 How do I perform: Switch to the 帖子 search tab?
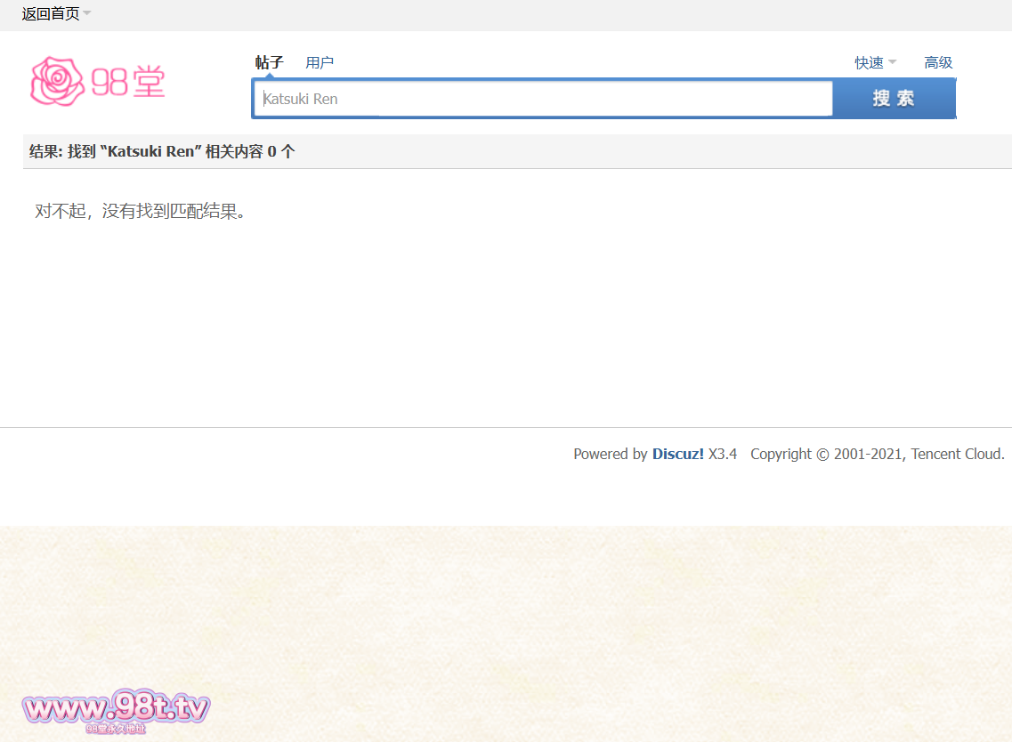click(x=269, y=62)
